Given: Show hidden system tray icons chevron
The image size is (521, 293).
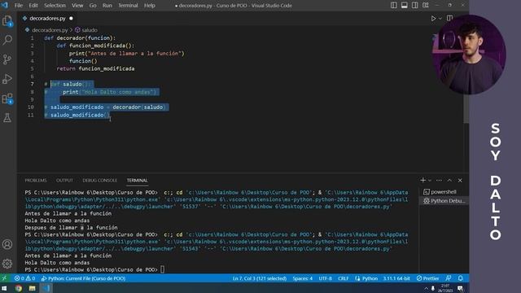Looking at the screenshot, I should coord(426,288).
